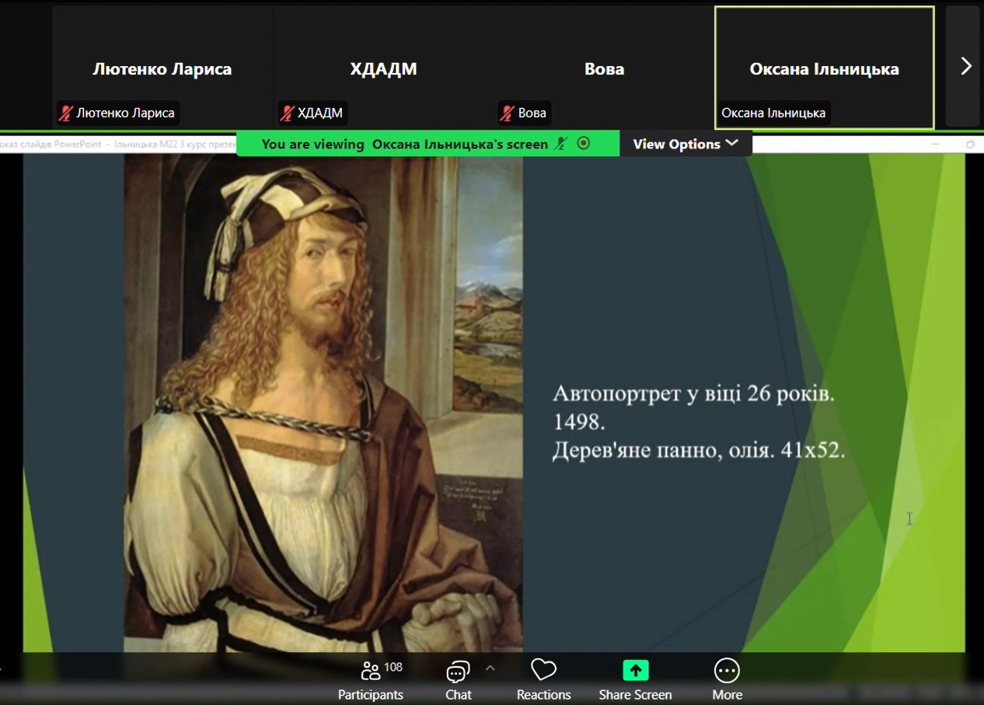Select the ХДАДМ participant tile
Screen dimensions: 984x705
(x=383, y=68)
